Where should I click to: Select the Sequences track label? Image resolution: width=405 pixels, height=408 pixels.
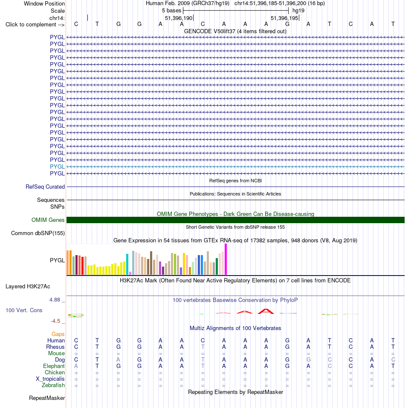tap(51, 200)
